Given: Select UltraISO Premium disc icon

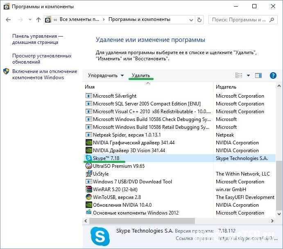Looking at the screenshot, I should pyautogui.click(x=88, y=166).
